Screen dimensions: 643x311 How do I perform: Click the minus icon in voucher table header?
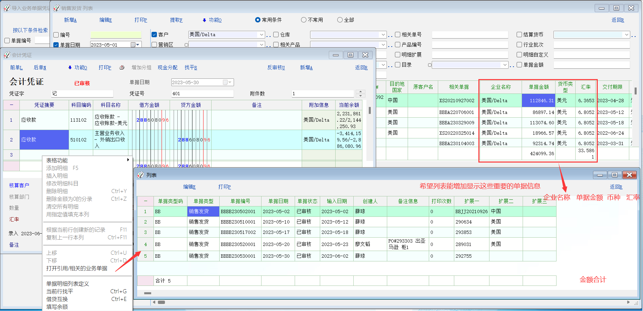click(11, 105)
